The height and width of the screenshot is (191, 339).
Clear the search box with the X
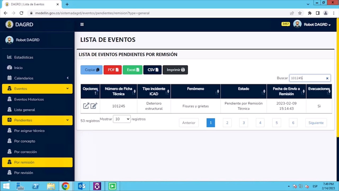coord(327,78)
